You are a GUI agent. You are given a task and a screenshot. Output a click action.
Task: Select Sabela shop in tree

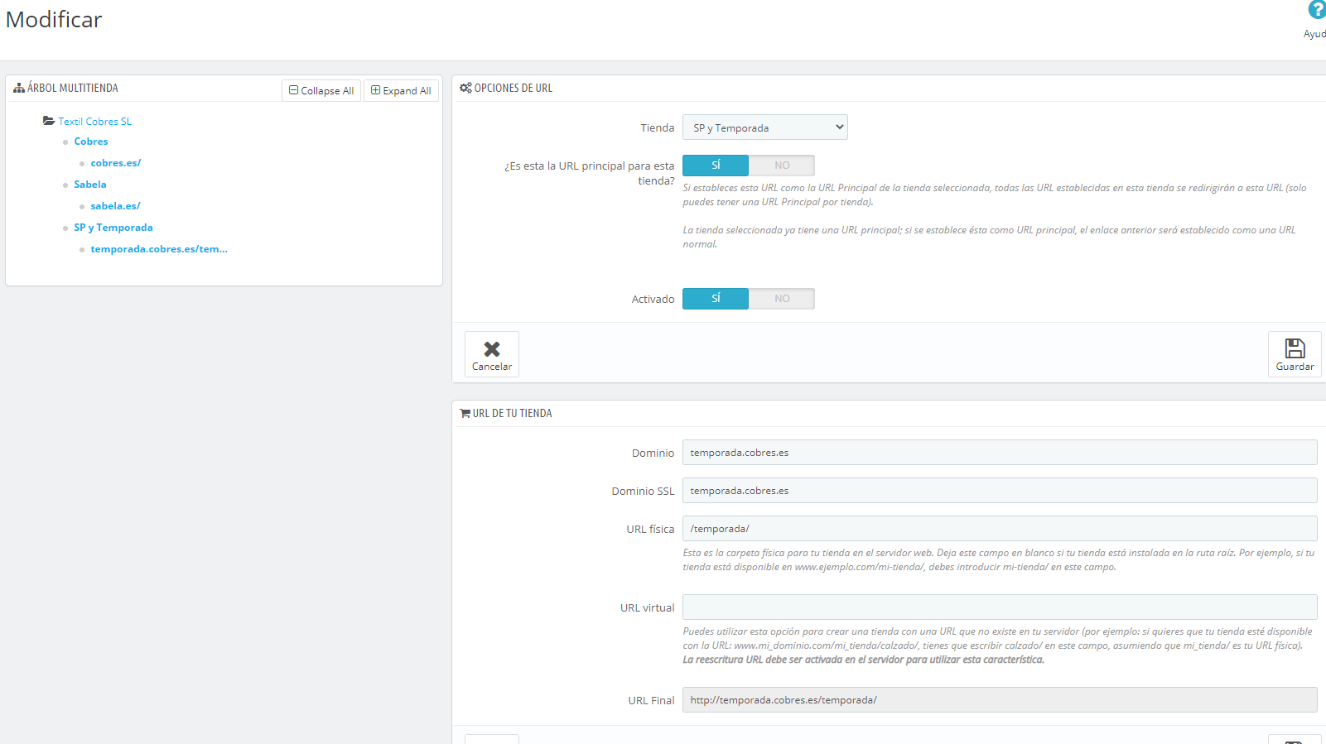click(90, 185)
